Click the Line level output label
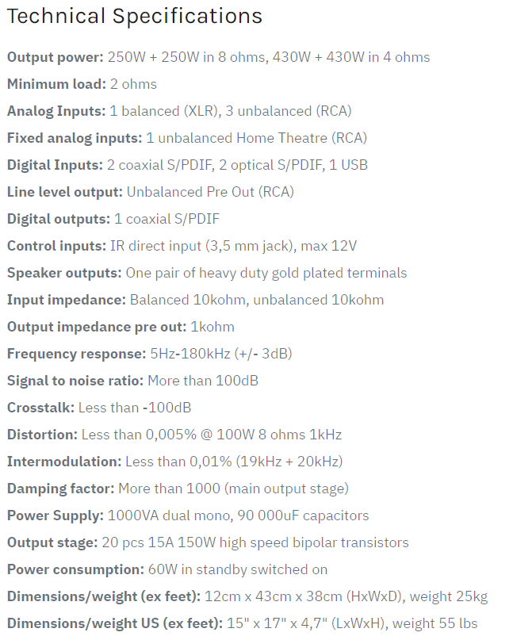This screenshot has width=513, height=640. (65, 192)
